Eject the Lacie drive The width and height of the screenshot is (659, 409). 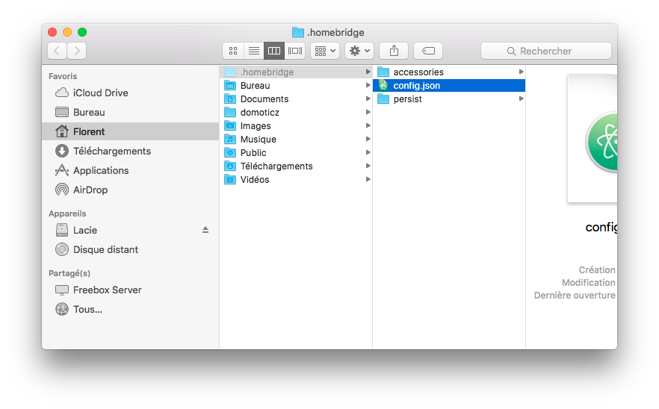click(205, 230)
